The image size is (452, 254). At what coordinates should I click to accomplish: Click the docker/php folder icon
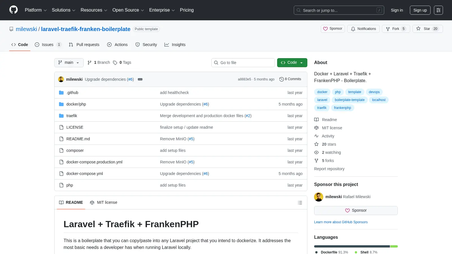pyautogui.click(x=61, y=104)
